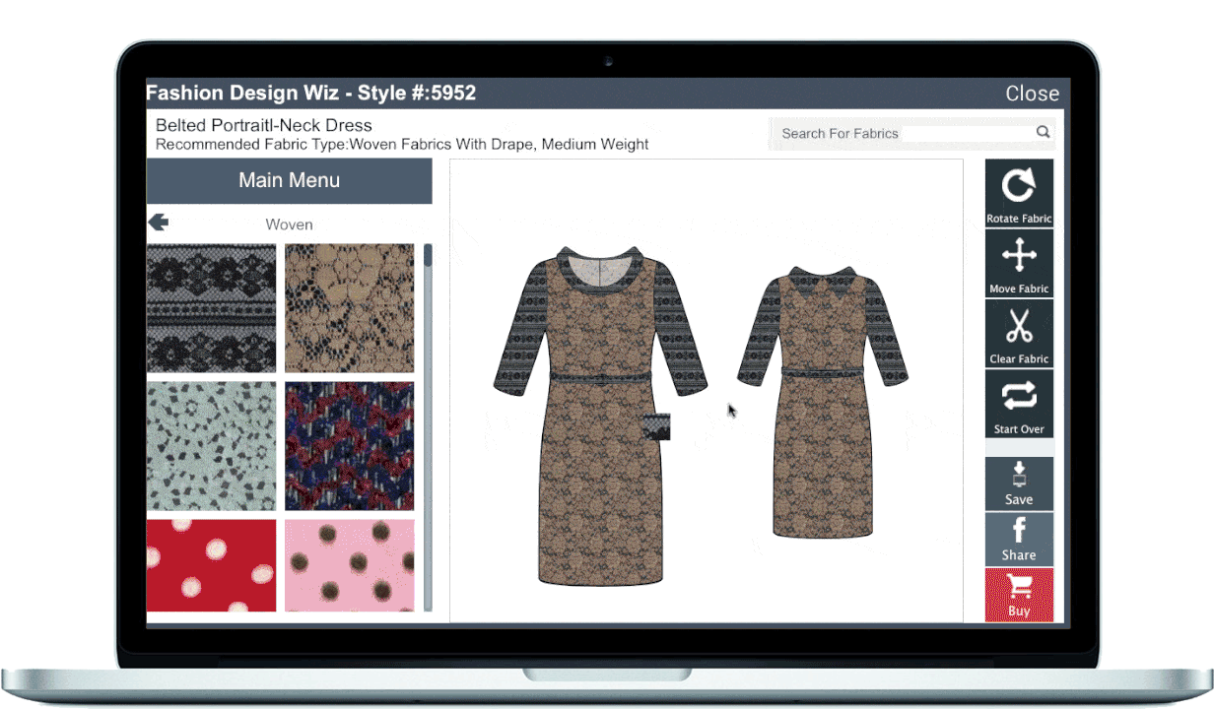This screenshot has height=709, width=1214.
Task: Open the Main Menu
Action: [289, 180]
